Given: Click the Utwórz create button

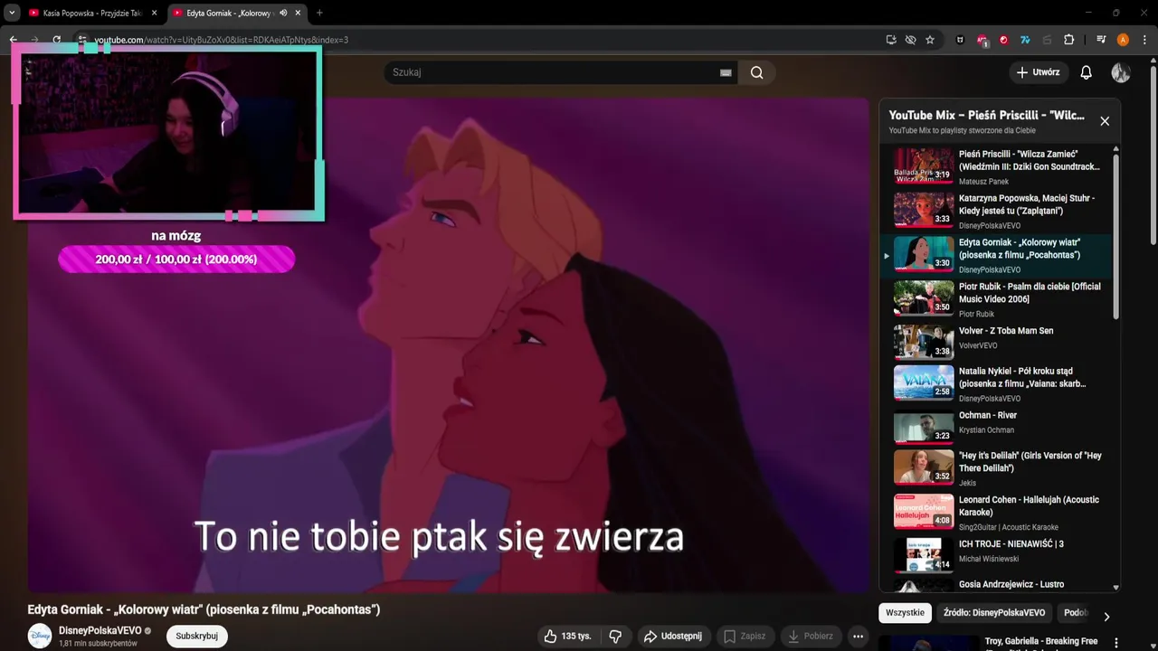Looking at the screenshot, I should 1039,72.
